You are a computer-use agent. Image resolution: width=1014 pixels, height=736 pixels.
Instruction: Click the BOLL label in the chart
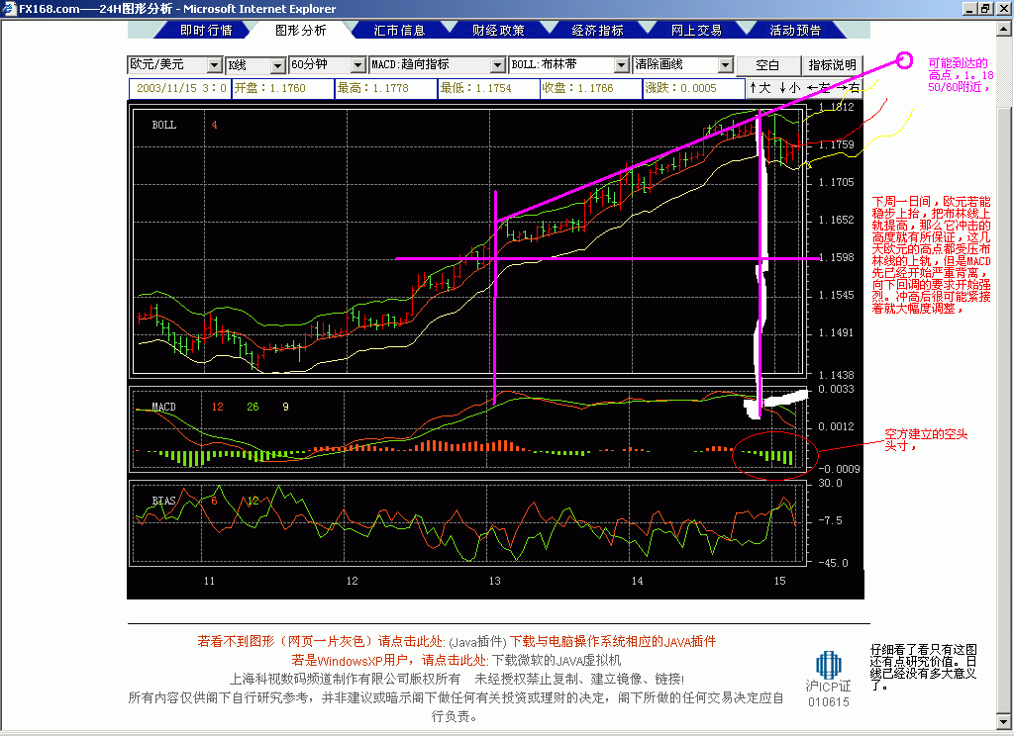click(x=164, y=125)
